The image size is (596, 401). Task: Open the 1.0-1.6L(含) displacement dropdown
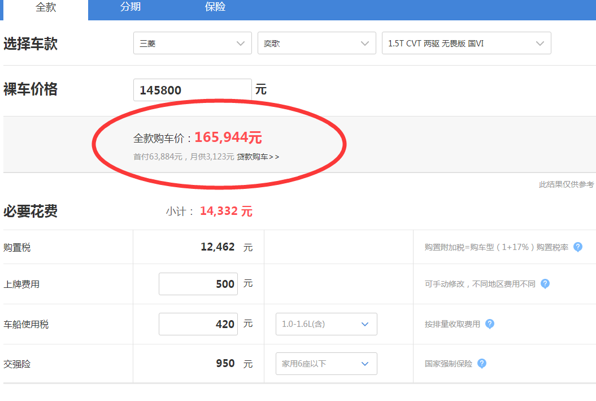tap(326, 324)
